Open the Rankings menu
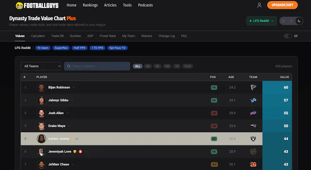311x170 pixels. (90, 5)
